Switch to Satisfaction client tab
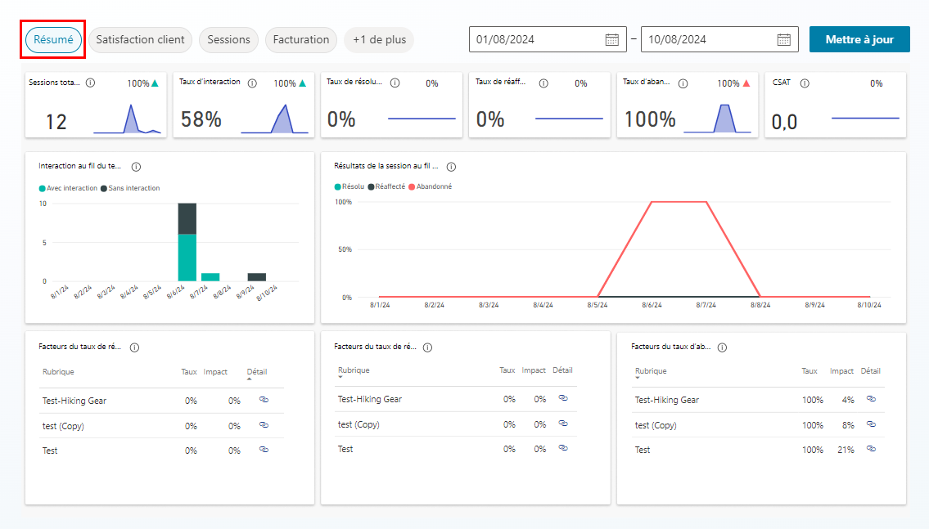Viewport: 929px width, 529px height. tap(141, 39)
